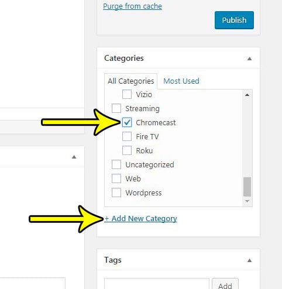Viewport: 282px width, 289px height.
Task: Tick the Vizio checkbox
Action: point(127,94)
